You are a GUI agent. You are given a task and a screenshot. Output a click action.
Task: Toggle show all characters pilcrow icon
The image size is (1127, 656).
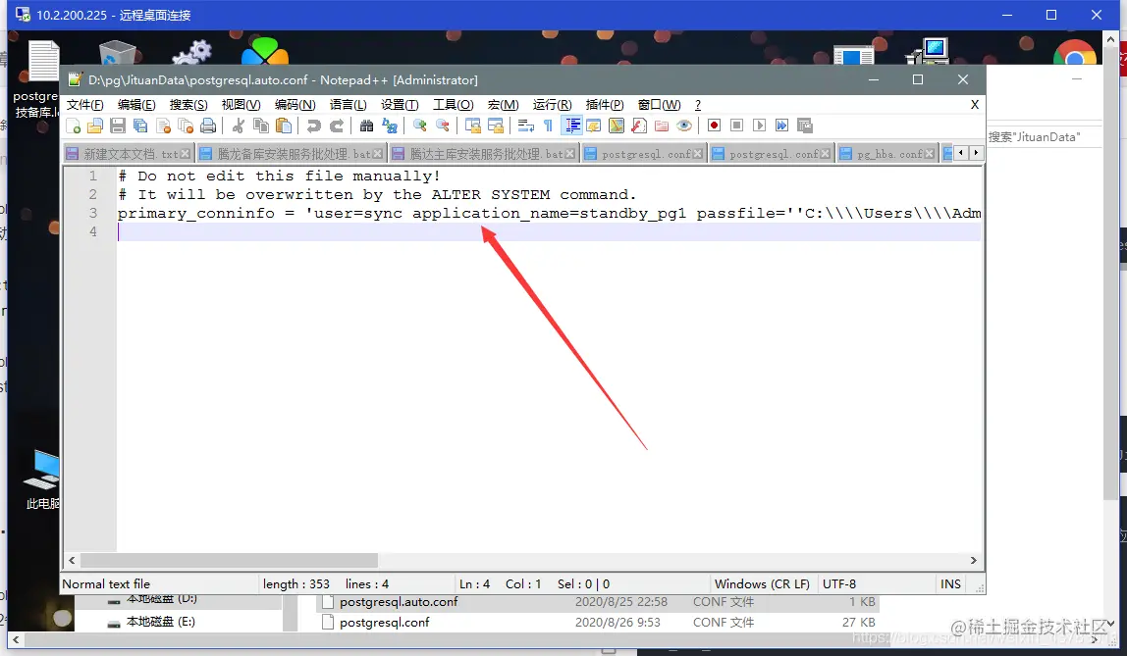point(549,126)
